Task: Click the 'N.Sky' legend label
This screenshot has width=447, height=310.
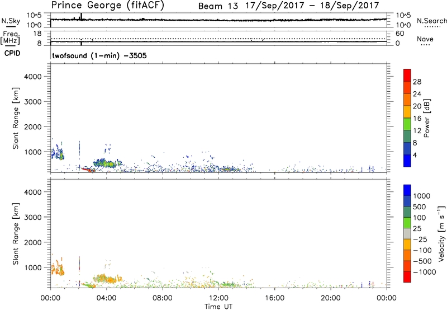Action: pyautogui.click(x=11, y=21)
